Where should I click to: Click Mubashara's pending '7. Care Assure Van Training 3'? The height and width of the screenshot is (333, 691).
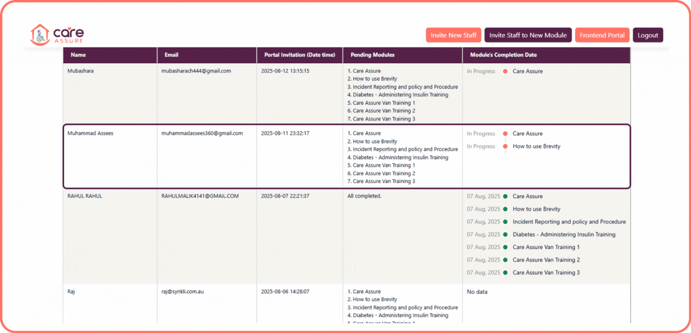click(x=381, y=119)
